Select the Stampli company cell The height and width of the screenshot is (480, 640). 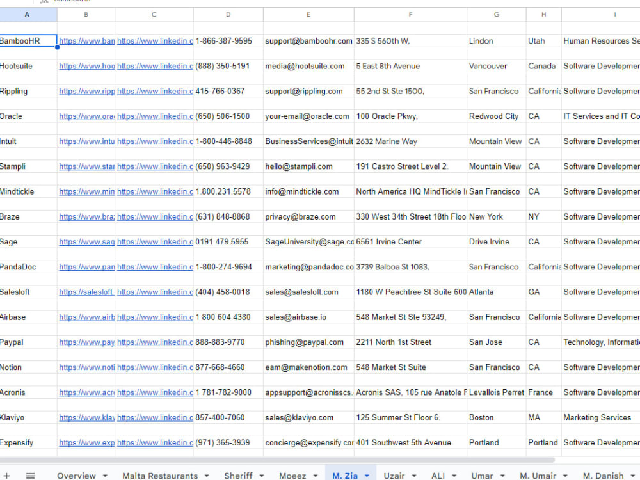coord(28,166)
